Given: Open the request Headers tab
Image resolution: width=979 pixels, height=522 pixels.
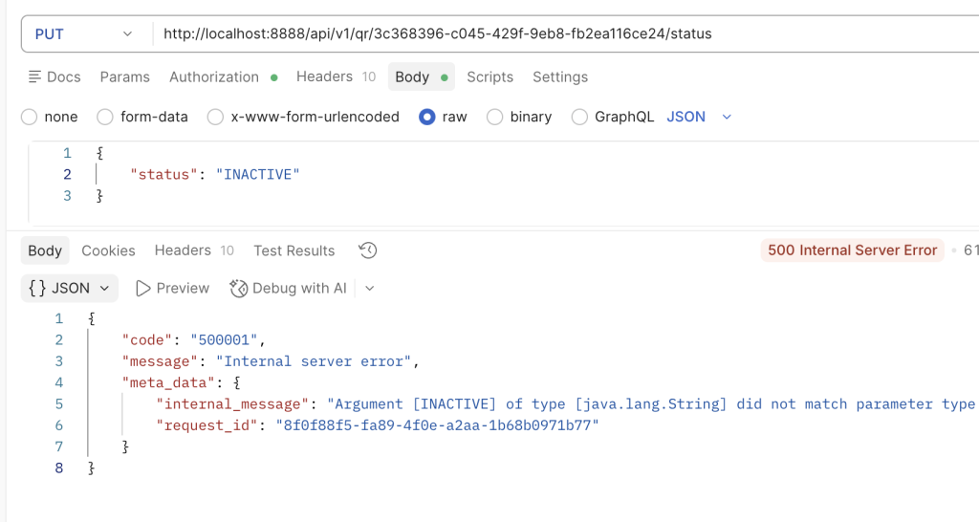Looking at the screenshot, I should [x=324, y=76].
